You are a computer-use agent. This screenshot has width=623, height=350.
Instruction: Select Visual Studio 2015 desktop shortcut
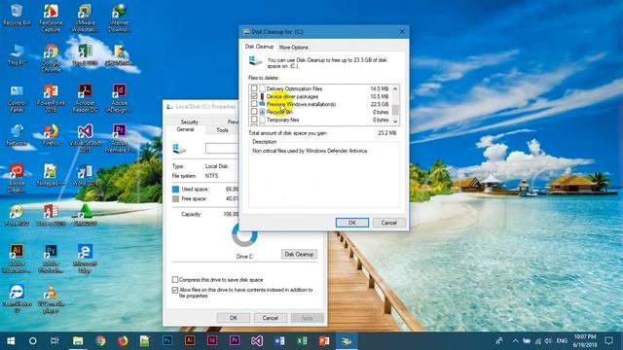point(85,138)
